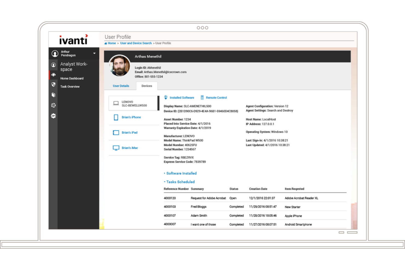
Task: Sort by Item Requested column header
Action: click(x=294, y=189)
